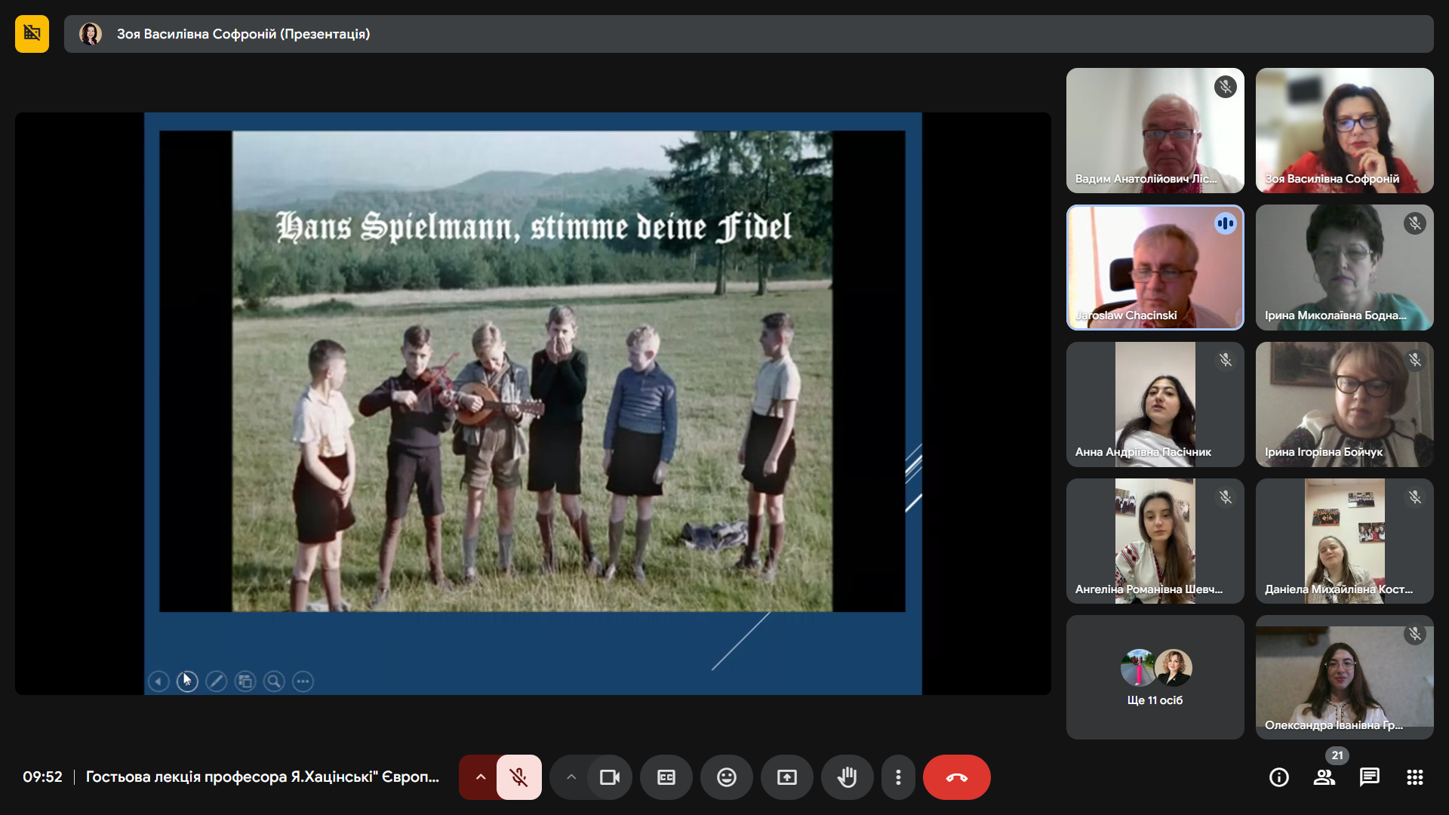Click the slideshow zoom magnifier icon

point(274,681)
